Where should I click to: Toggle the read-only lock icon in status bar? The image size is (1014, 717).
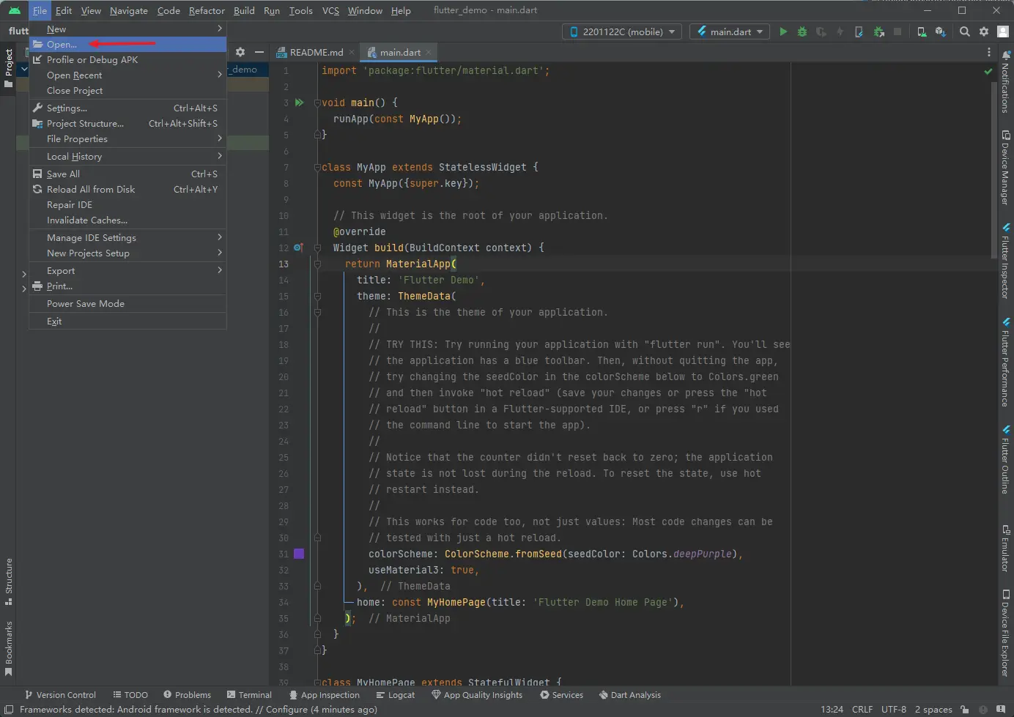click(965, 709)
